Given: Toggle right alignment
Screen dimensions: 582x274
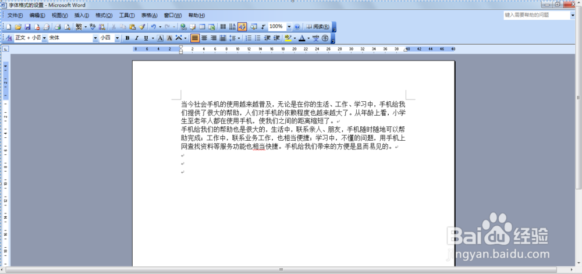Looking at the screenshot, I should tap(214, 38).
